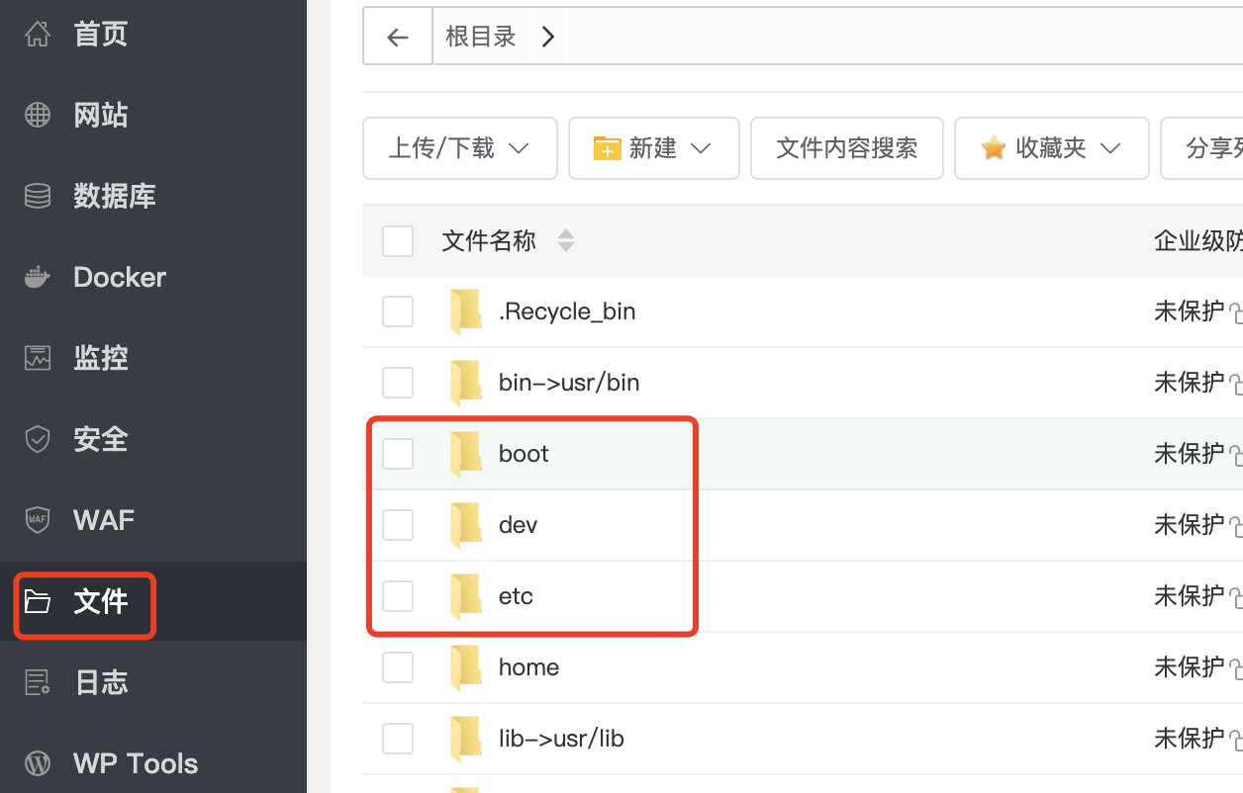
Task: Click the globe icon for 网站
Action: click(38, 116)
